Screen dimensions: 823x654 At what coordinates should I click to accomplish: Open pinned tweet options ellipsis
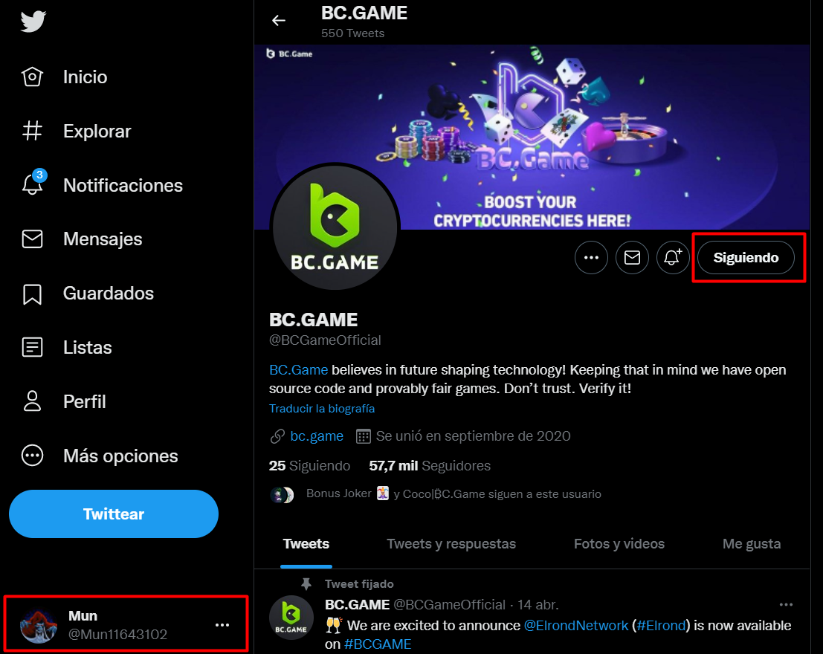click(786, 604)
